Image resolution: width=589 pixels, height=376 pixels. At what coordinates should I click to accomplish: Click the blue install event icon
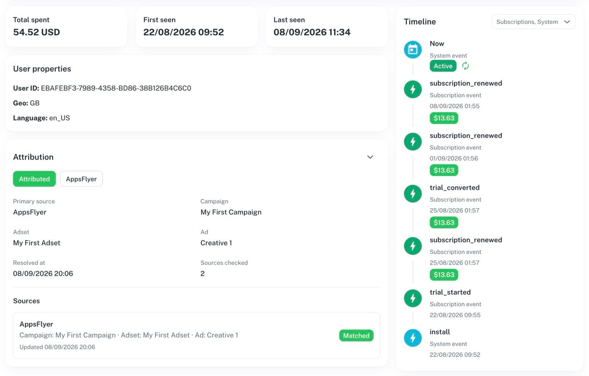pos(413,338)
